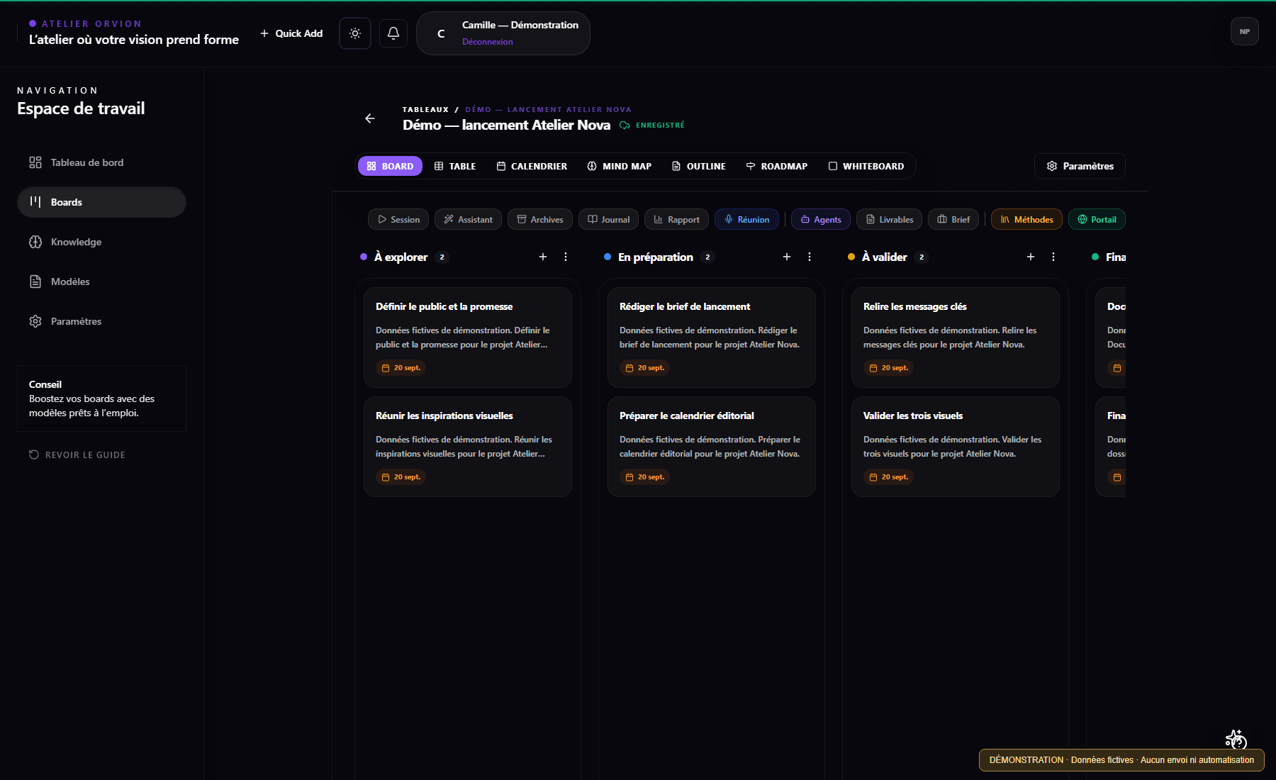
Task: Select the Board view tab
Action: pyautogui.click(x=390, y=166)
